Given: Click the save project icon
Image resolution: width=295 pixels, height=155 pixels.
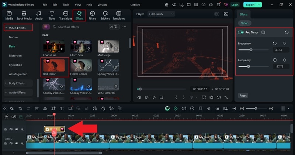Looking at the screenshot, I should click(x=196, y=5).
